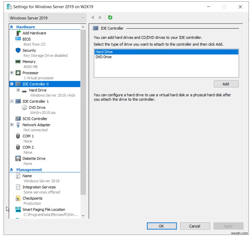Open Integration Services settings

[x=39, y=187]
